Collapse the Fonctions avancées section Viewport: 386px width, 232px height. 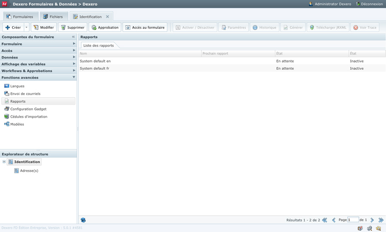pyautogui.click(x=74, y=77)
